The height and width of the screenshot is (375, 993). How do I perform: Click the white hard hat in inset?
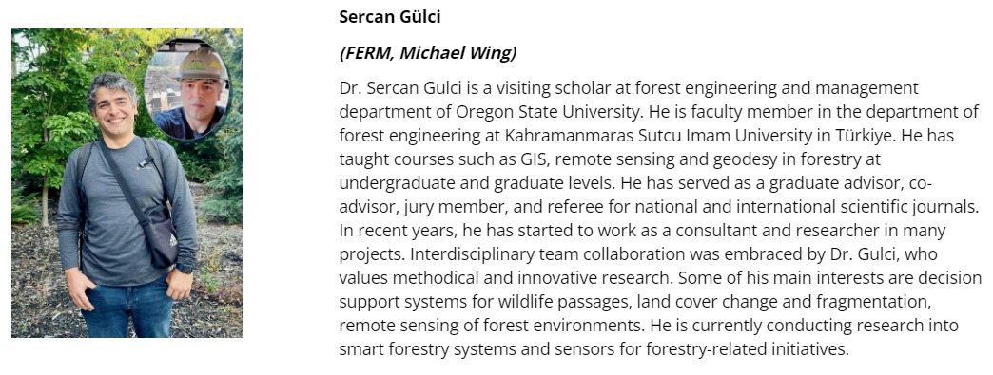pos(202,64)
